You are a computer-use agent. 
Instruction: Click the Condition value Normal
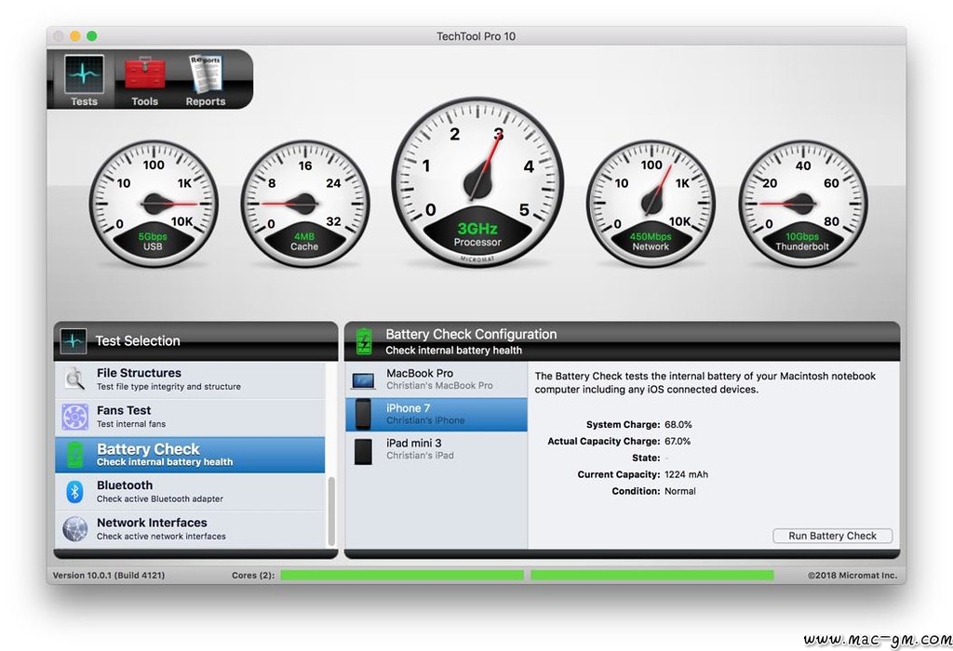point(680,491)
